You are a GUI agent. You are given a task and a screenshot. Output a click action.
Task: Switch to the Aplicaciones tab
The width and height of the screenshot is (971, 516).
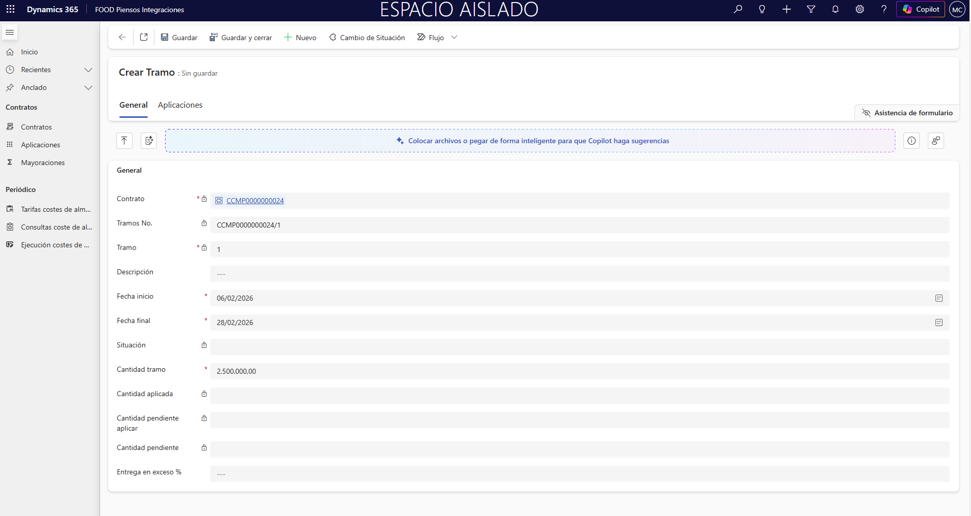tap(180, 105)
